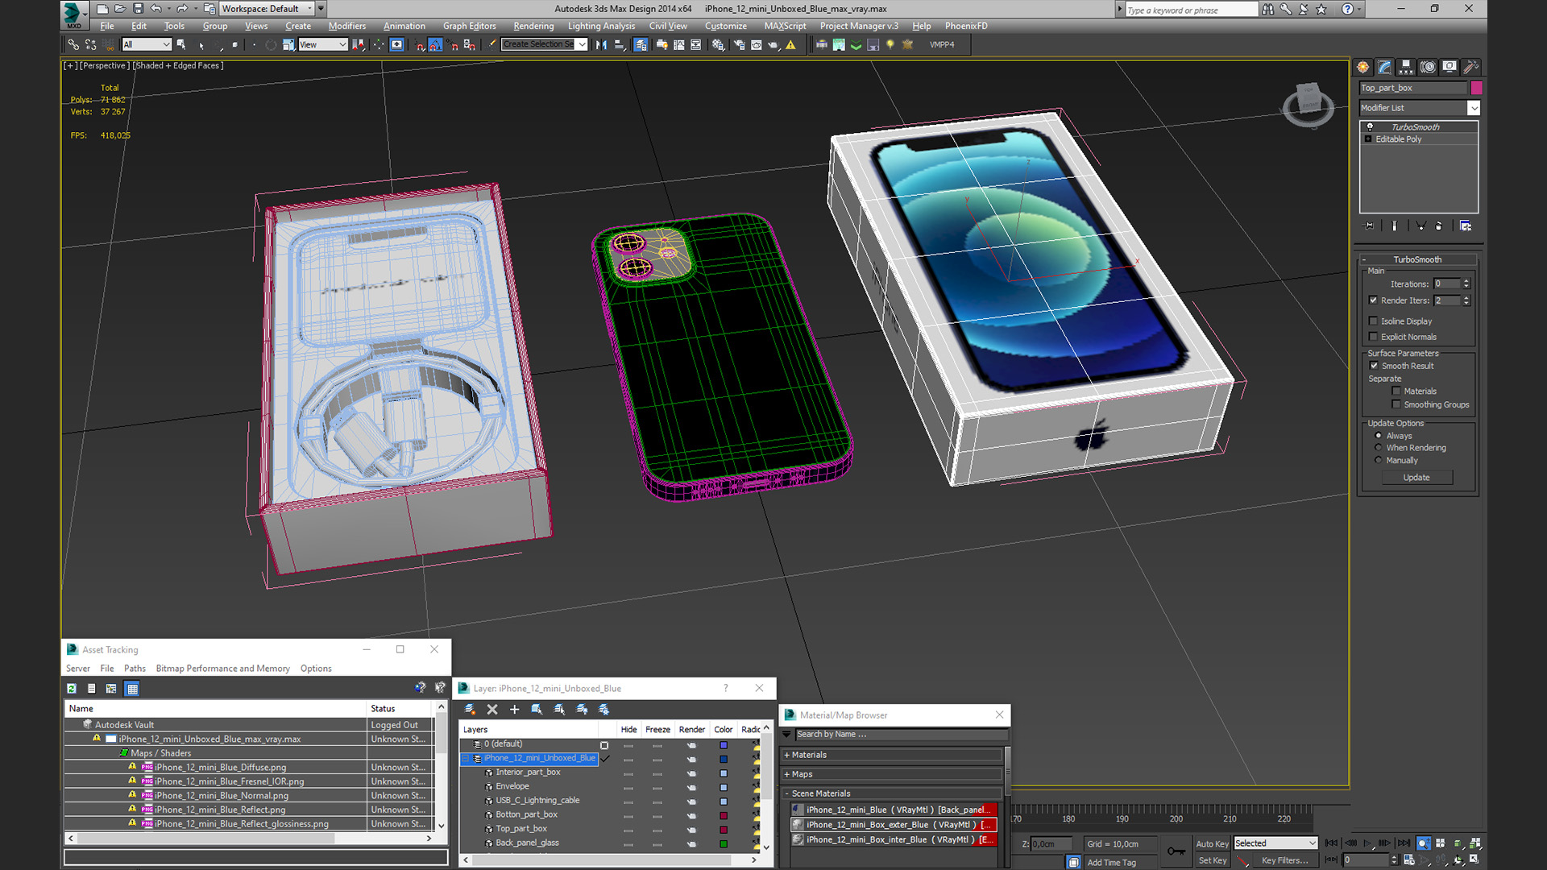Open the MAXScript menu
Image resolution: width=1547 pixels, height=870 pixels.
pos(785,26)
